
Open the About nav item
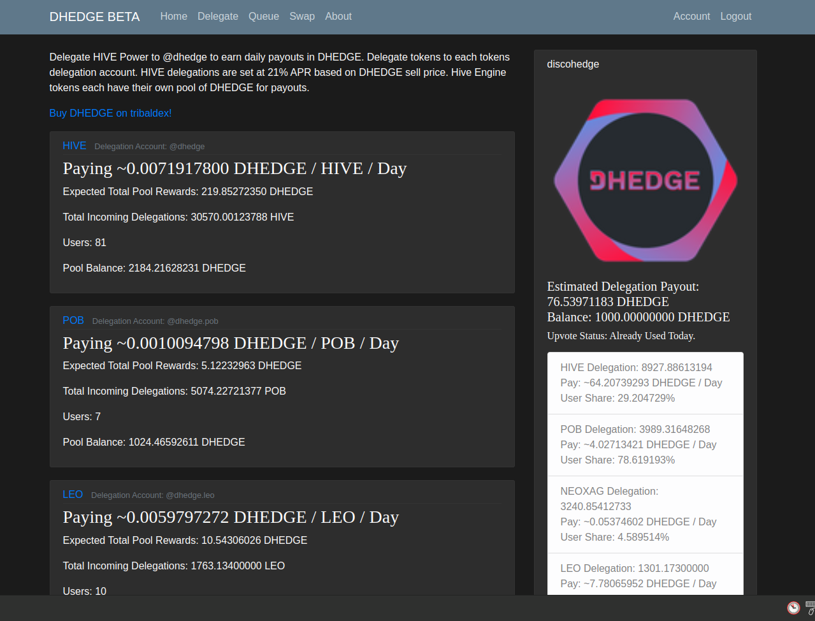click(x=338, y=17)
